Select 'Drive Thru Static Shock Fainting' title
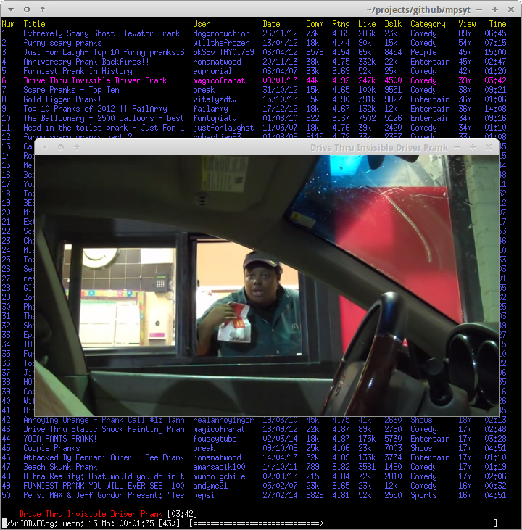Viewport: 522px width, 530px height. pos(104,430)
